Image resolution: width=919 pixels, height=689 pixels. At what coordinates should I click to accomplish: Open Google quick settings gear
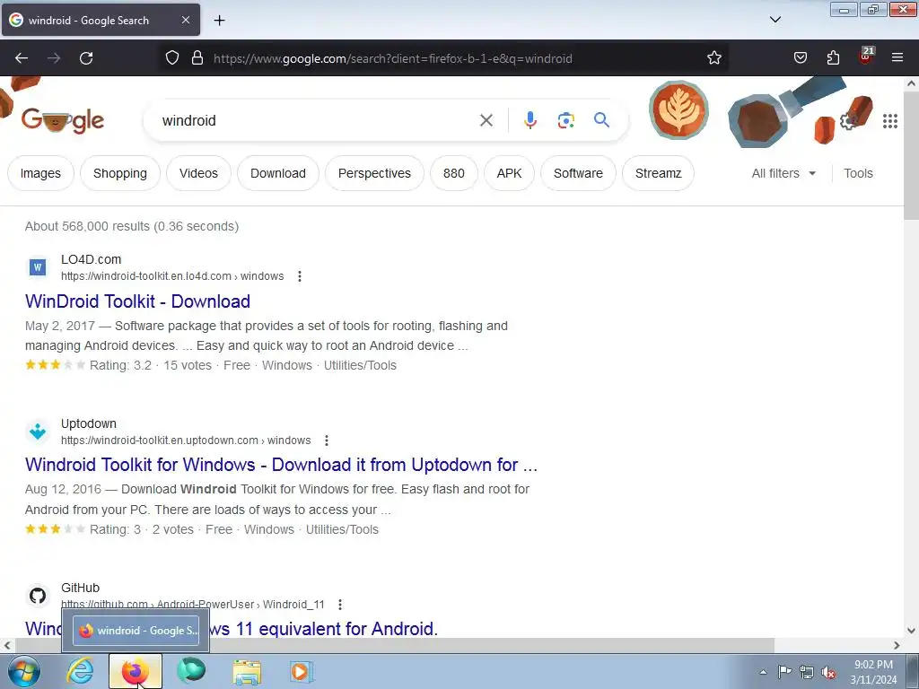point(848,121)
